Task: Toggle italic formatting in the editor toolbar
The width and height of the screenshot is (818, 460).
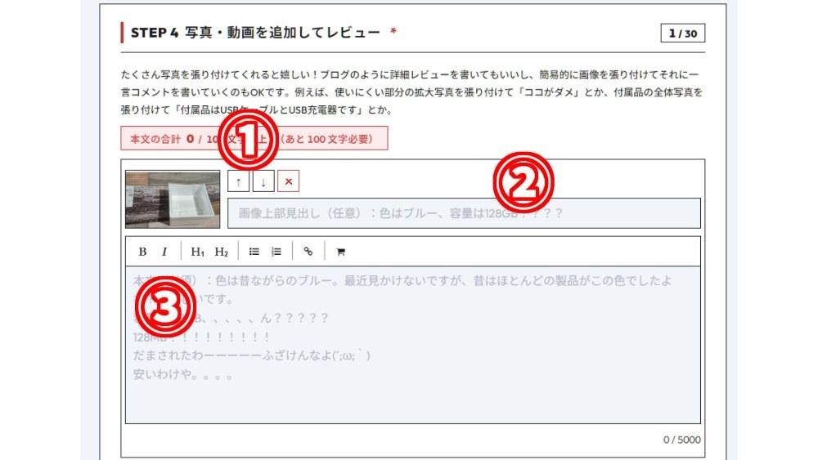Action: click(164, 252)
